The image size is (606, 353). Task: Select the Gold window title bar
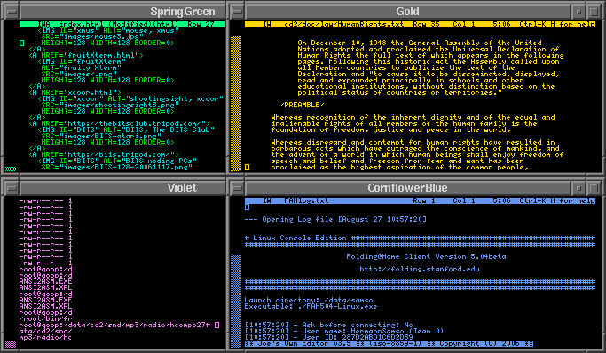tap(408, 12)
